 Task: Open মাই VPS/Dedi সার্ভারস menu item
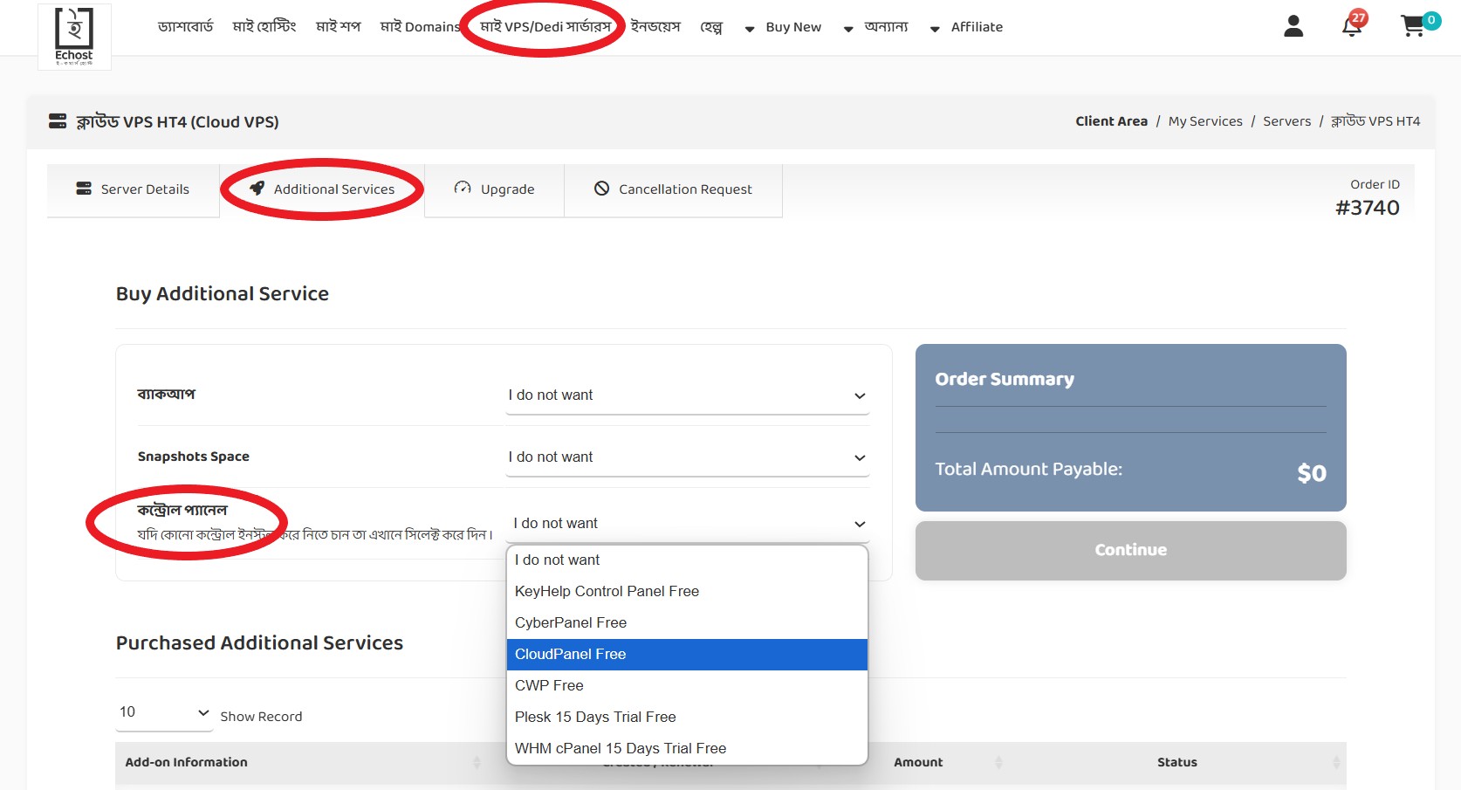pyautogui.click(x=545, y=27)
